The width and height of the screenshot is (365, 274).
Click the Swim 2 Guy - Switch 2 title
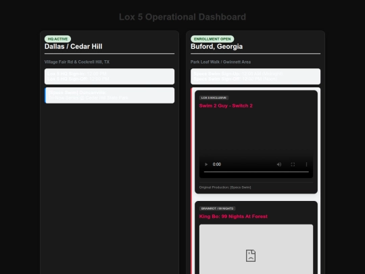click(x=226, y=106)
